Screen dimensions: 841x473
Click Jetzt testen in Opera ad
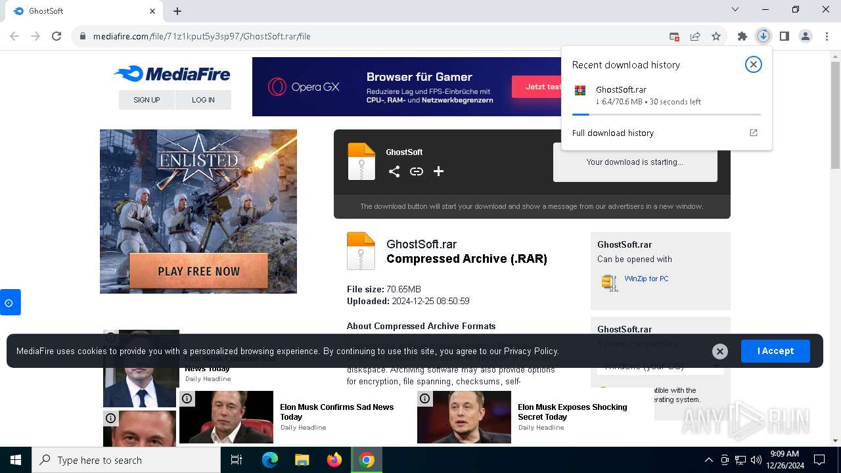click(x=537, y=87)
